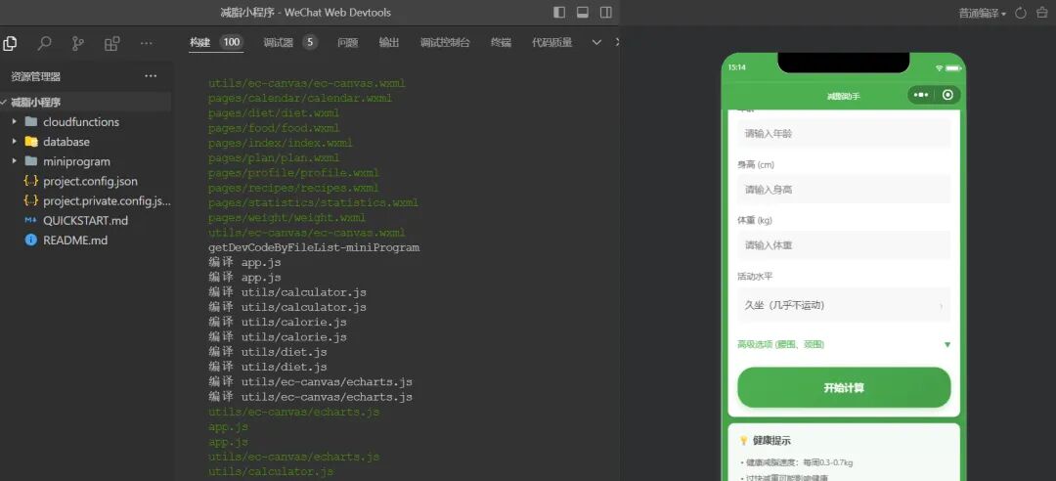Screen dimensions: 1056x481
Task: Open the QUICKSTART.md file
Action: (85, 220)
